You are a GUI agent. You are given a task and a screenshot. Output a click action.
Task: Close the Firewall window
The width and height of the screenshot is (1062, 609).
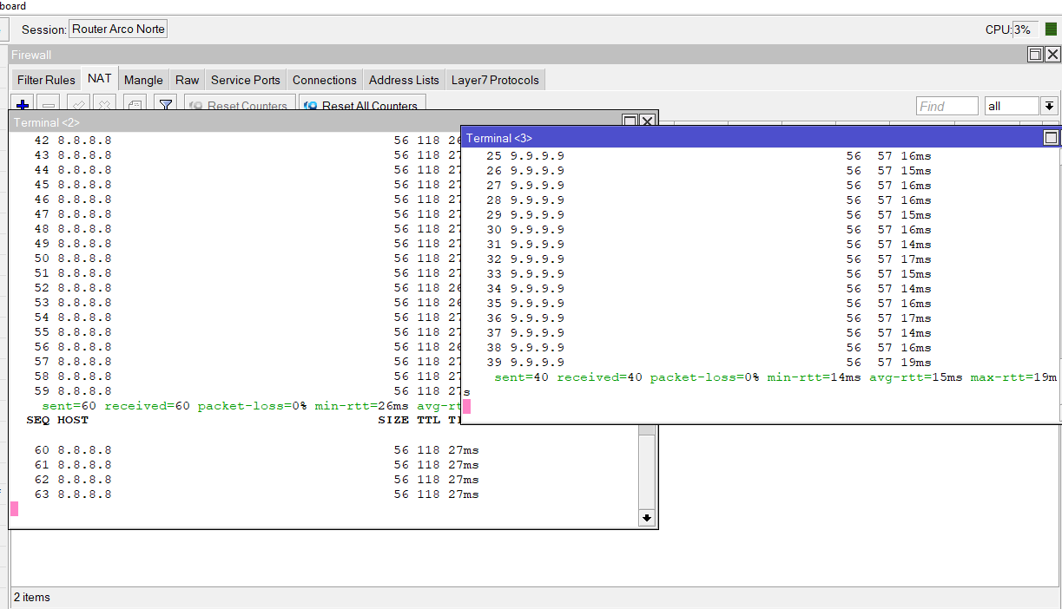pyautogui.click(x=1052, y=55)
